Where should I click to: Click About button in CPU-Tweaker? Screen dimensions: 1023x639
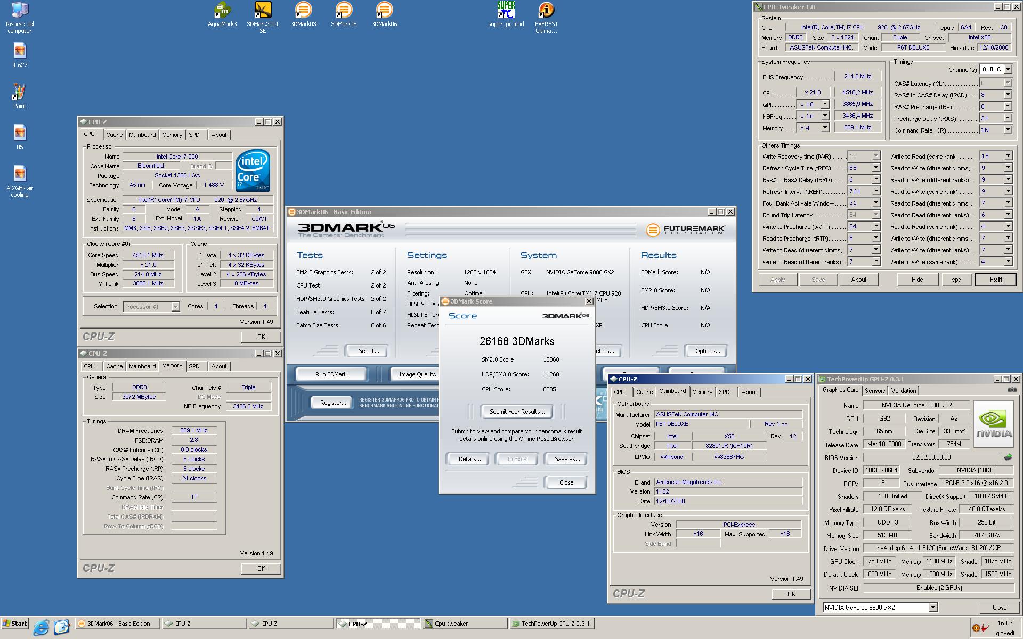coord(858,280)
